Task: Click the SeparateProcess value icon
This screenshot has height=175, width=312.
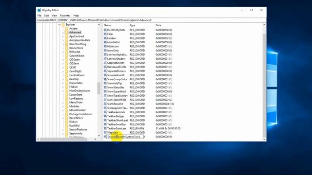Action: pos(105,71)
